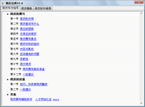Click the 第五节 label

14,39
